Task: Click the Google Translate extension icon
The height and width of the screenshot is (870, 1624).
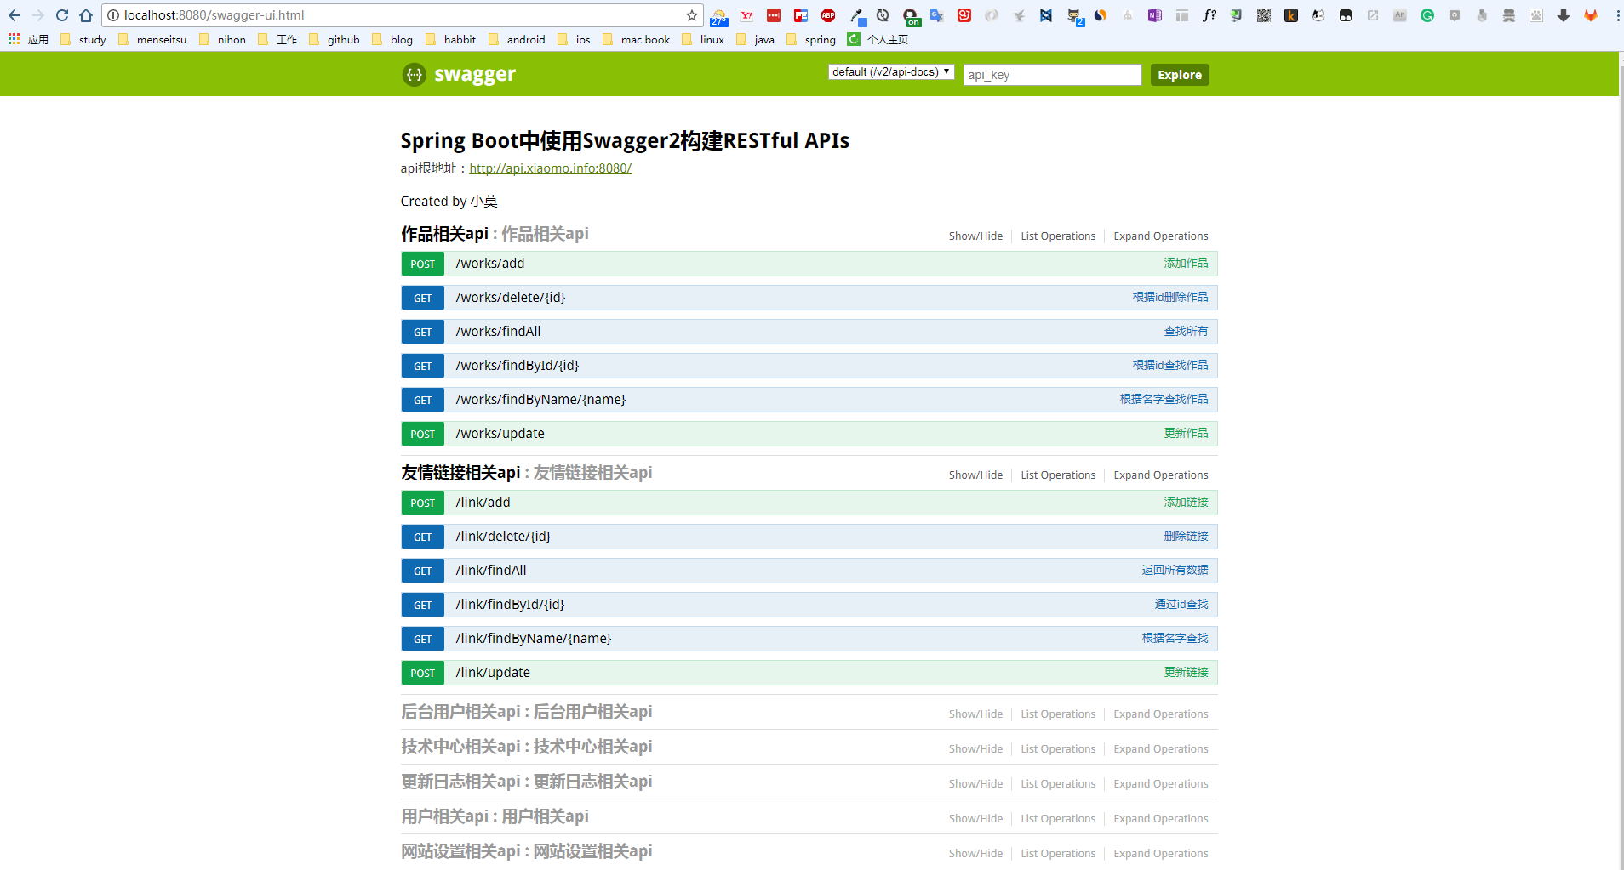Action: coord(937,15)
